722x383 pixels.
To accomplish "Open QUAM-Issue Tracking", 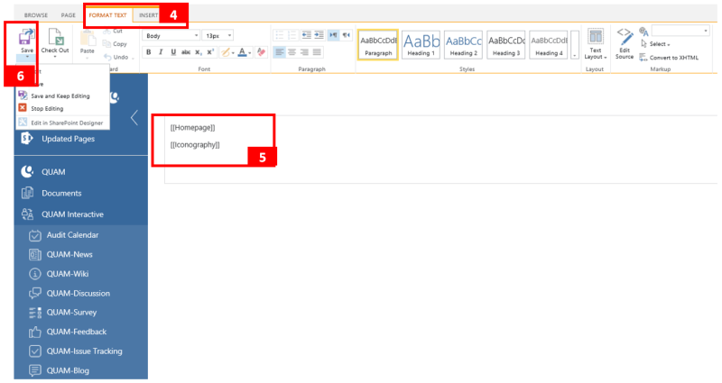I will [x=84, y=351].
